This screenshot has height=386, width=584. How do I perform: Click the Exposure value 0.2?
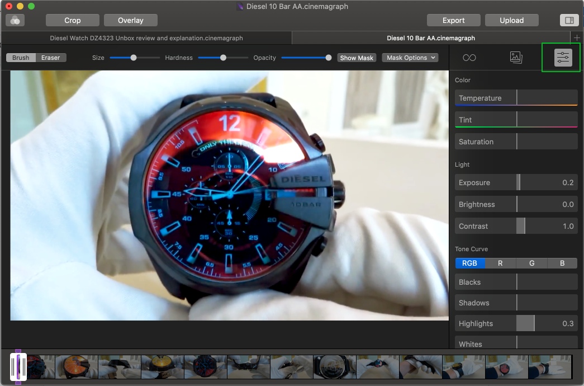click(568, 182)
